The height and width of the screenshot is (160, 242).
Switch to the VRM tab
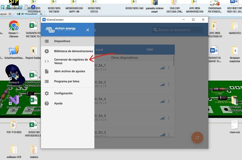click(149, 49)
